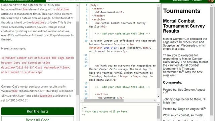The height and width of the screenshot is (121, 215).
Task: Click left arrow of editor horizontal scrollbar
Action: (82, 100)
